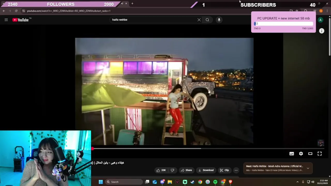The width and height of the screenshot is (331, 186).
Task: Open the YouTube hamburger guide menu
Action: click(x=6, y=20)
